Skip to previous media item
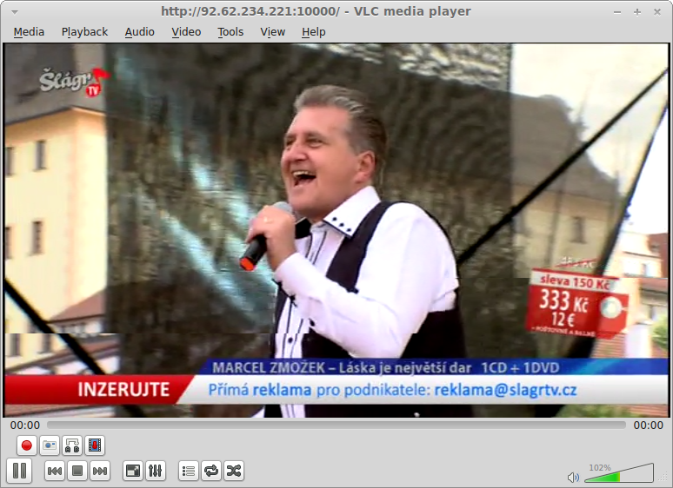Viewport: 673px width, 488px height. [54, 471]
